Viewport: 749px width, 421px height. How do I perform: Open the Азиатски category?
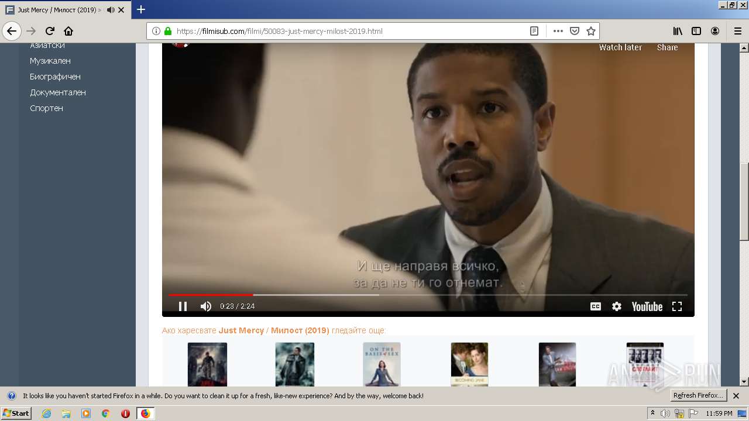tap(47, 45)
